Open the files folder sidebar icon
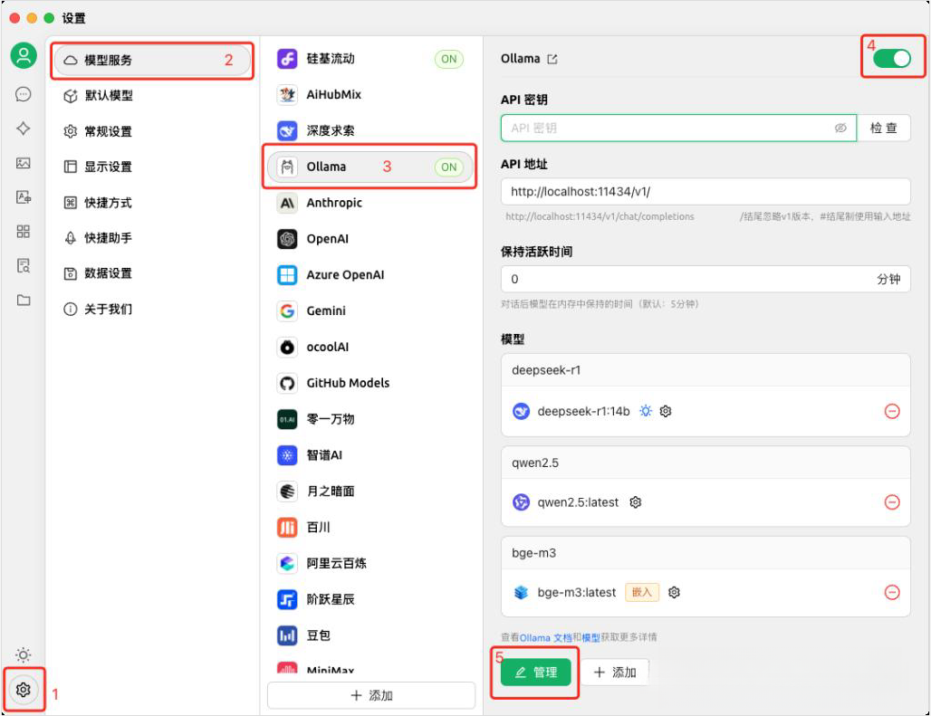This screenshot has height=716, width=931. tap(24, 300)
